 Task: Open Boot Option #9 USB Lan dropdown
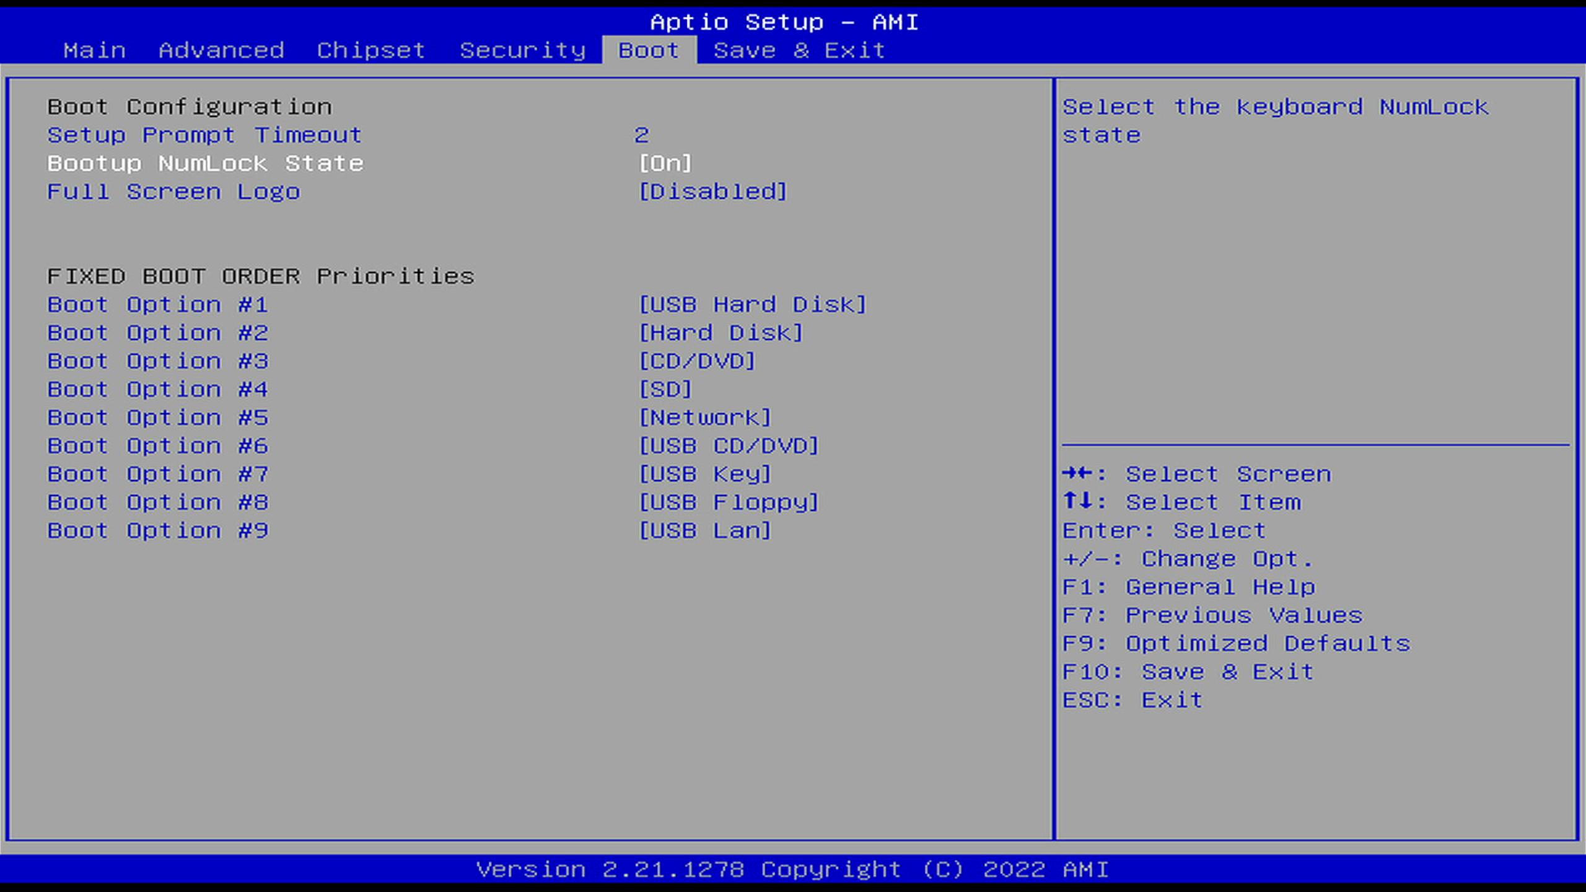point(705,531)
